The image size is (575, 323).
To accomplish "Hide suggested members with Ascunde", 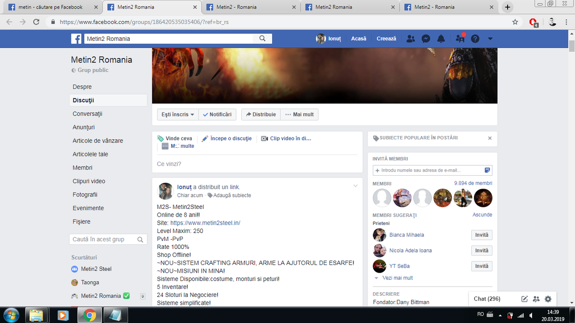I will click(482, 215).
